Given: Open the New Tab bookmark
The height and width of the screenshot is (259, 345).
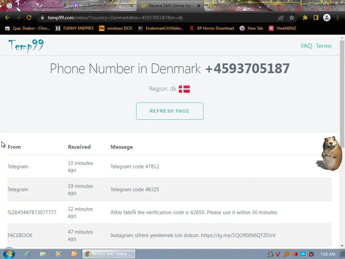Looking at the screenshot, I should pos(251,28).
